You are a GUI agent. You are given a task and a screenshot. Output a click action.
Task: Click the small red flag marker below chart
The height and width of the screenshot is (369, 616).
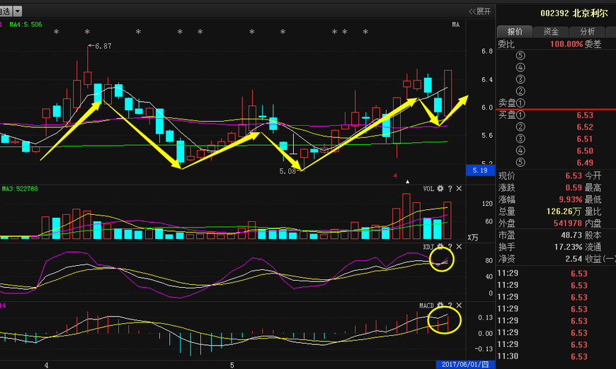click(395, 176)
